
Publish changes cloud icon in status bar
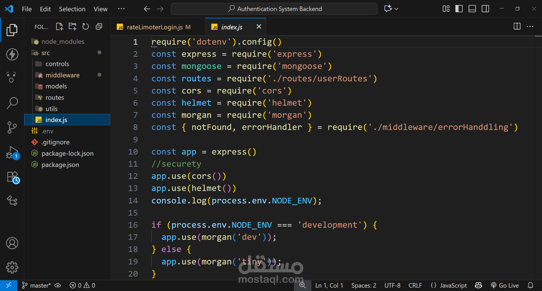pos(58,285)
